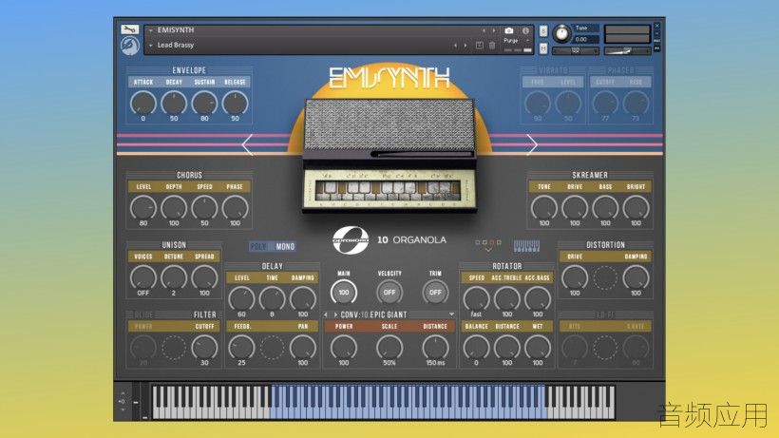Toggle the CHORUS section header
This screenshot has height=438, width=779.
[x=189, y=176]
